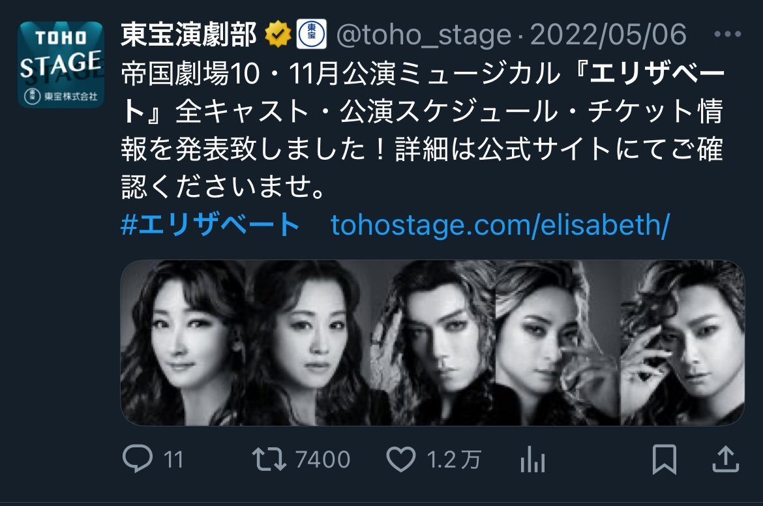Open the cast photo banner image
The height and width of the screenshot is (506, 763).
coord(432,343)
